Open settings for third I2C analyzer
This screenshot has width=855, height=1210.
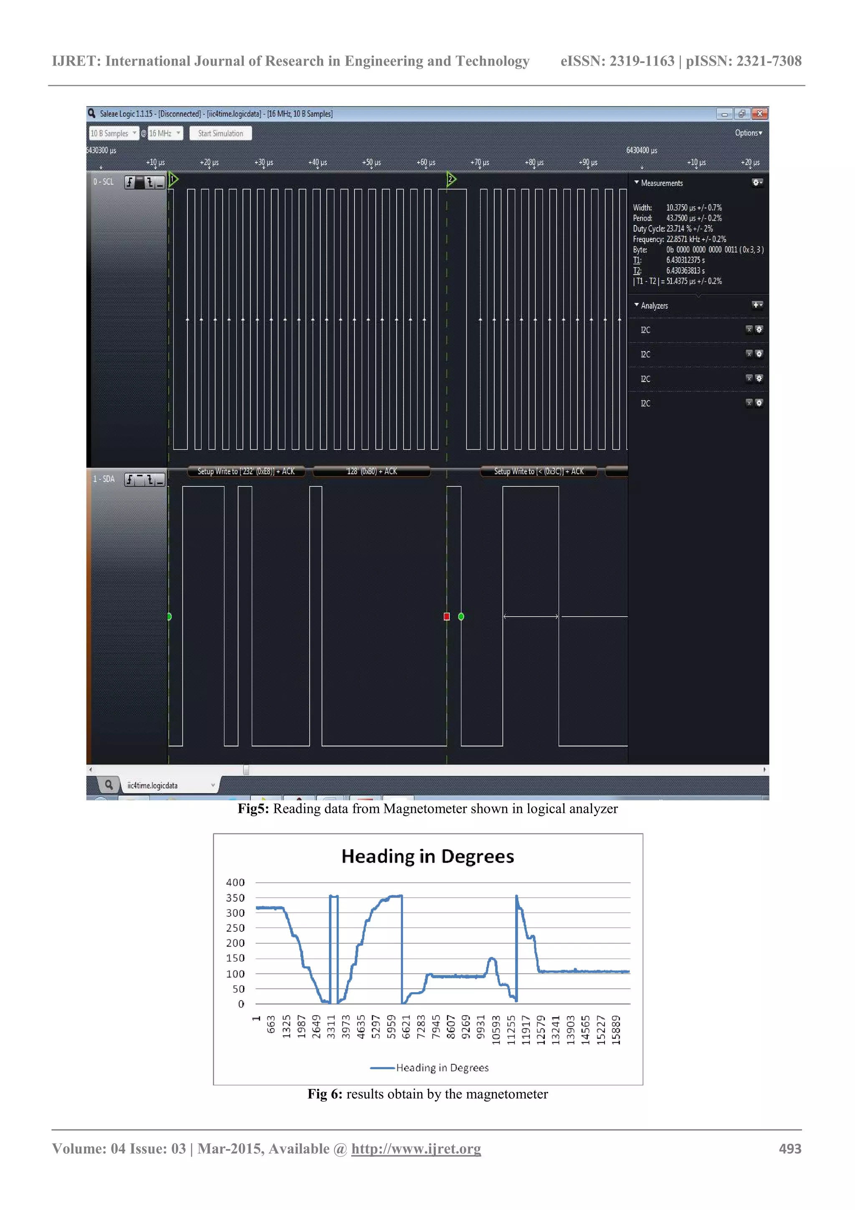(759, 378)
